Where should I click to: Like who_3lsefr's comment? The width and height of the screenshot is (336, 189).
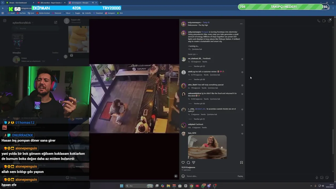click(242, 85)
